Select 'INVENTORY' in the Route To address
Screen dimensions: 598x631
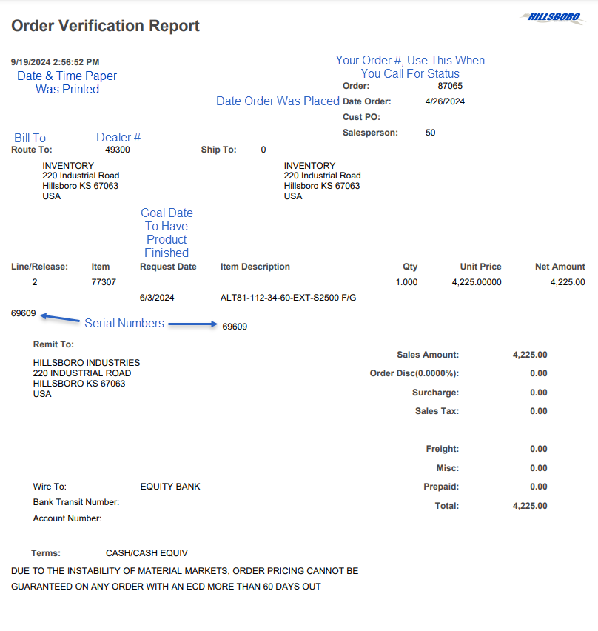point(68,166)
